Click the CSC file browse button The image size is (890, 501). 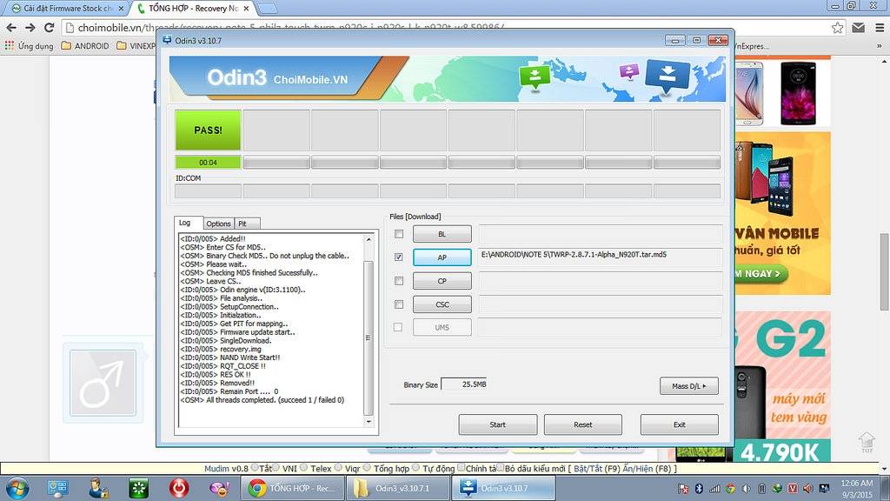[442, 304]
